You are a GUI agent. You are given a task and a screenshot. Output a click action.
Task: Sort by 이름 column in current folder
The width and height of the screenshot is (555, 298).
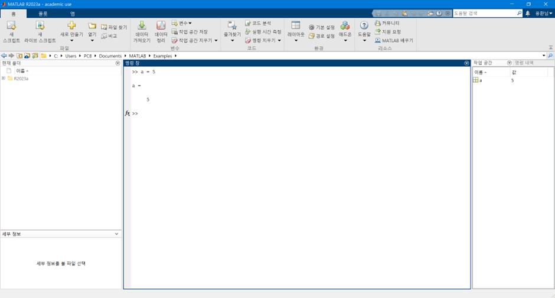tap(22, 71)
